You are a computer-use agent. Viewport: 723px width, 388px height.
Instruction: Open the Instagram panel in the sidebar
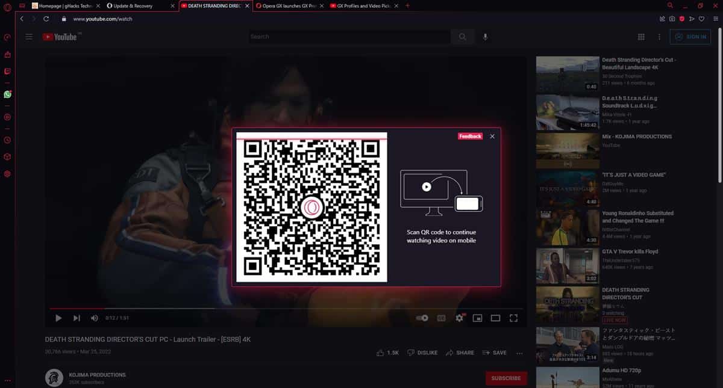tap(7, 117)
